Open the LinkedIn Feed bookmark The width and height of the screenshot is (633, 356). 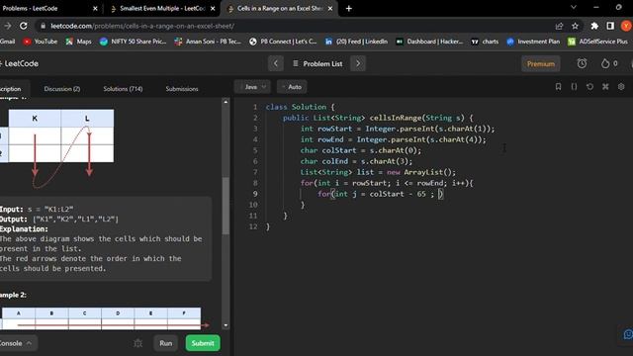point(356,42)
